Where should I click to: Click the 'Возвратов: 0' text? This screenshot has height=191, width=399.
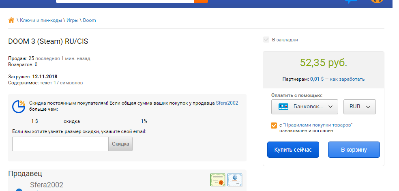coord(23,64)
